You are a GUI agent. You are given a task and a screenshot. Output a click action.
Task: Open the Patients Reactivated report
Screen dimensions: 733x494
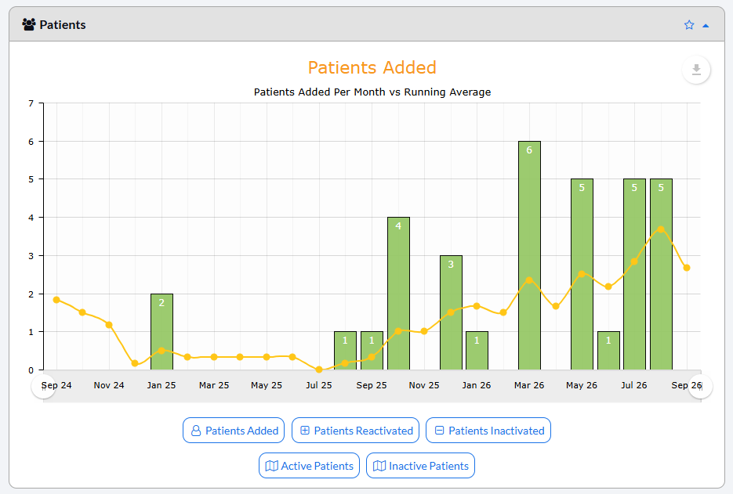click(x=355, y=430)
